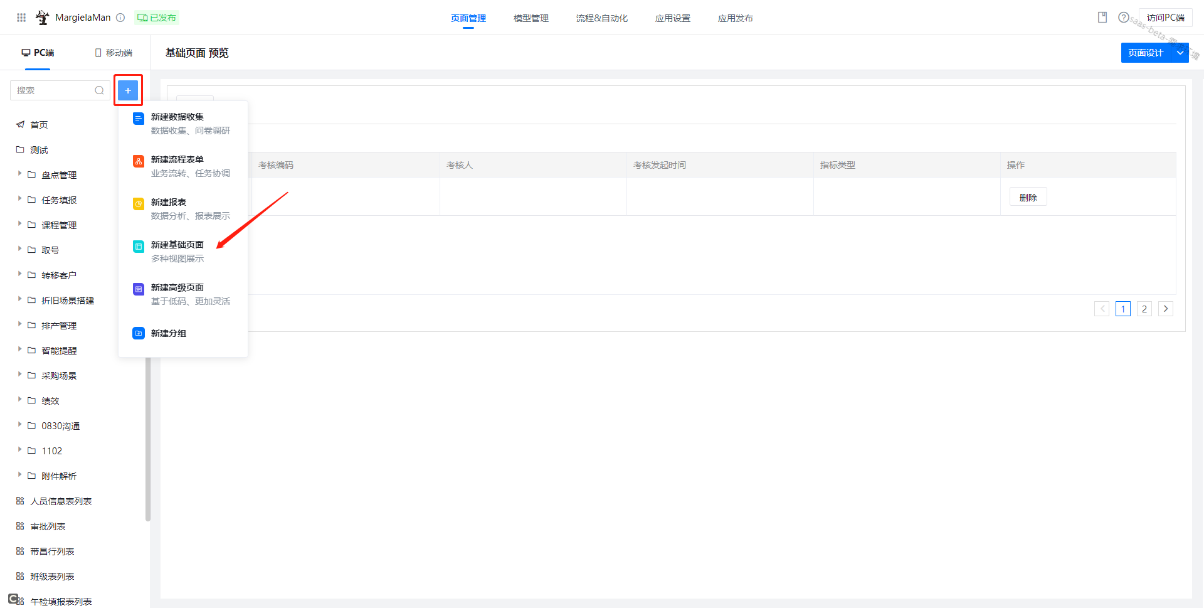Click the next page arrow
Screen dimensions: 1204x608
click(1166, 309)
